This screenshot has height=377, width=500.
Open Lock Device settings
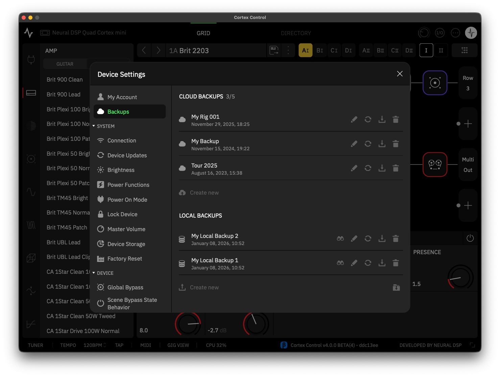click(x=129, y=214)
